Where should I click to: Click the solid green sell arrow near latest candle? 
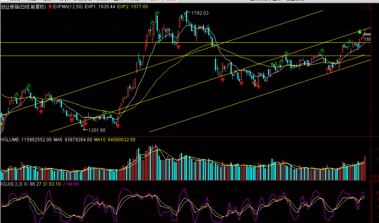click(360, 32)
